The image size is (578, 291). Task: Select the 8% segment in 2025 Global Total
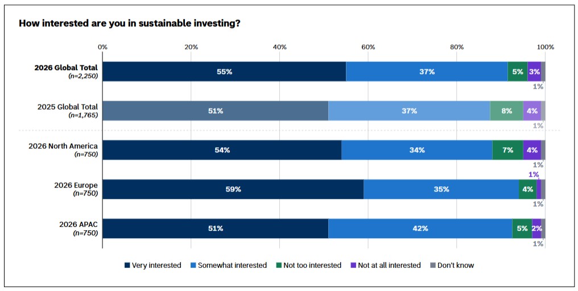pyautogui.click(x=506, y=110)
